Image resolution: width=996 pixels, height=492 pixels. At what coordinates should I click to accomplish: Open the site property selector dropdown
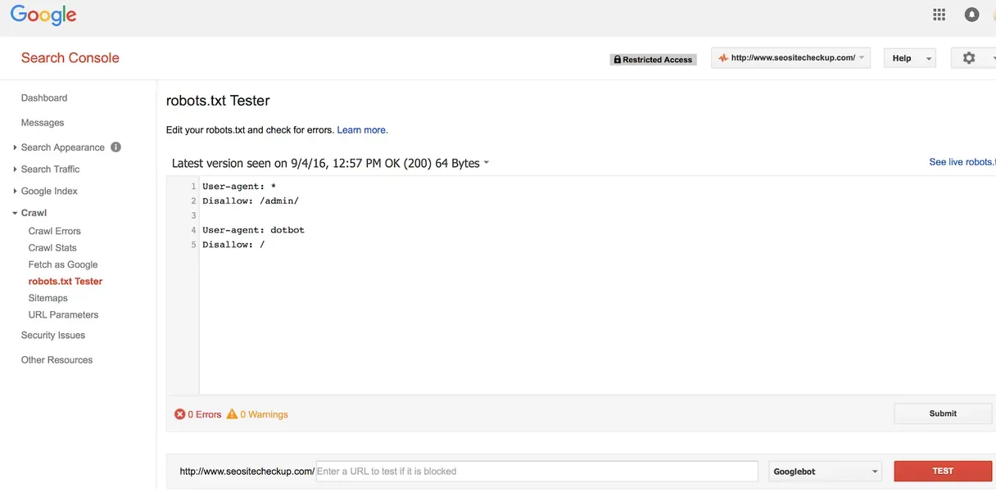pos(790,58)
